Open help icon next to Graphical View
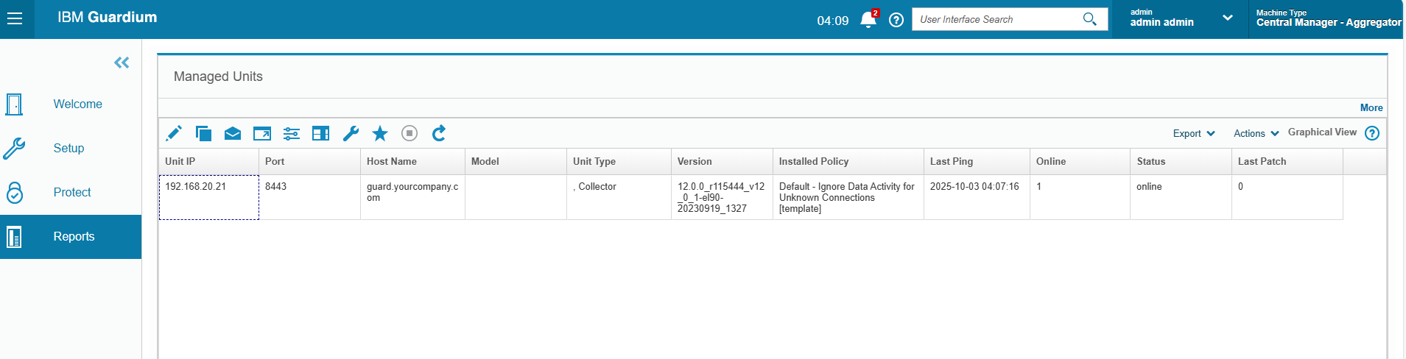 1372,133
